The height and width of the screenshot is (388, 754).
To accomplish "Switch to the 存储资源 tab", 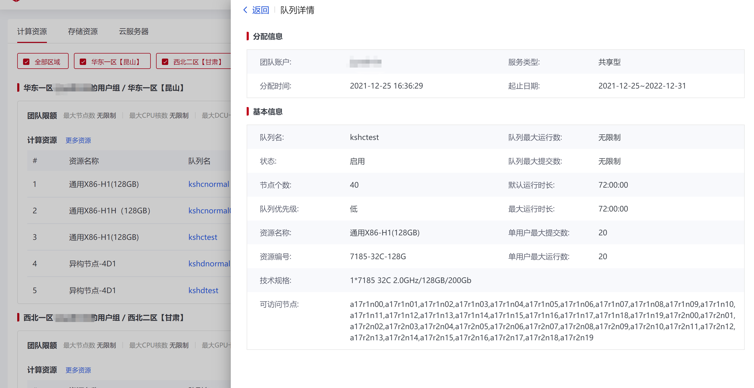I will tap(83, 31).
